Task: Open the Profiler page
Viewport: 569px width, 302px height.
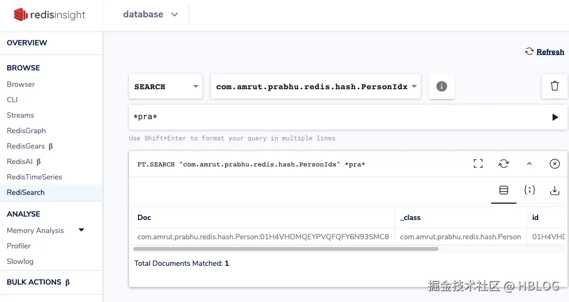Action: [18, 246]
